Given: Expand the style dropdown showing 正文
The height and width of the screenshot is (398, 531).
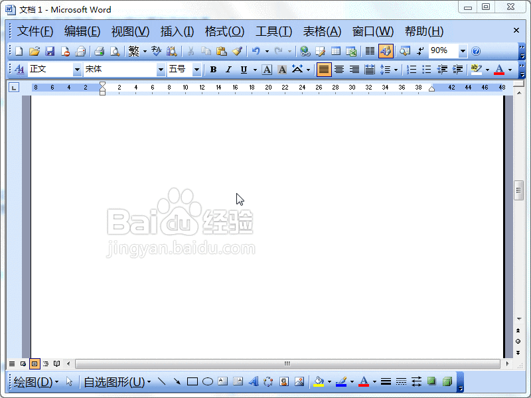Looking at the screenshot, I should coord(77,70).
